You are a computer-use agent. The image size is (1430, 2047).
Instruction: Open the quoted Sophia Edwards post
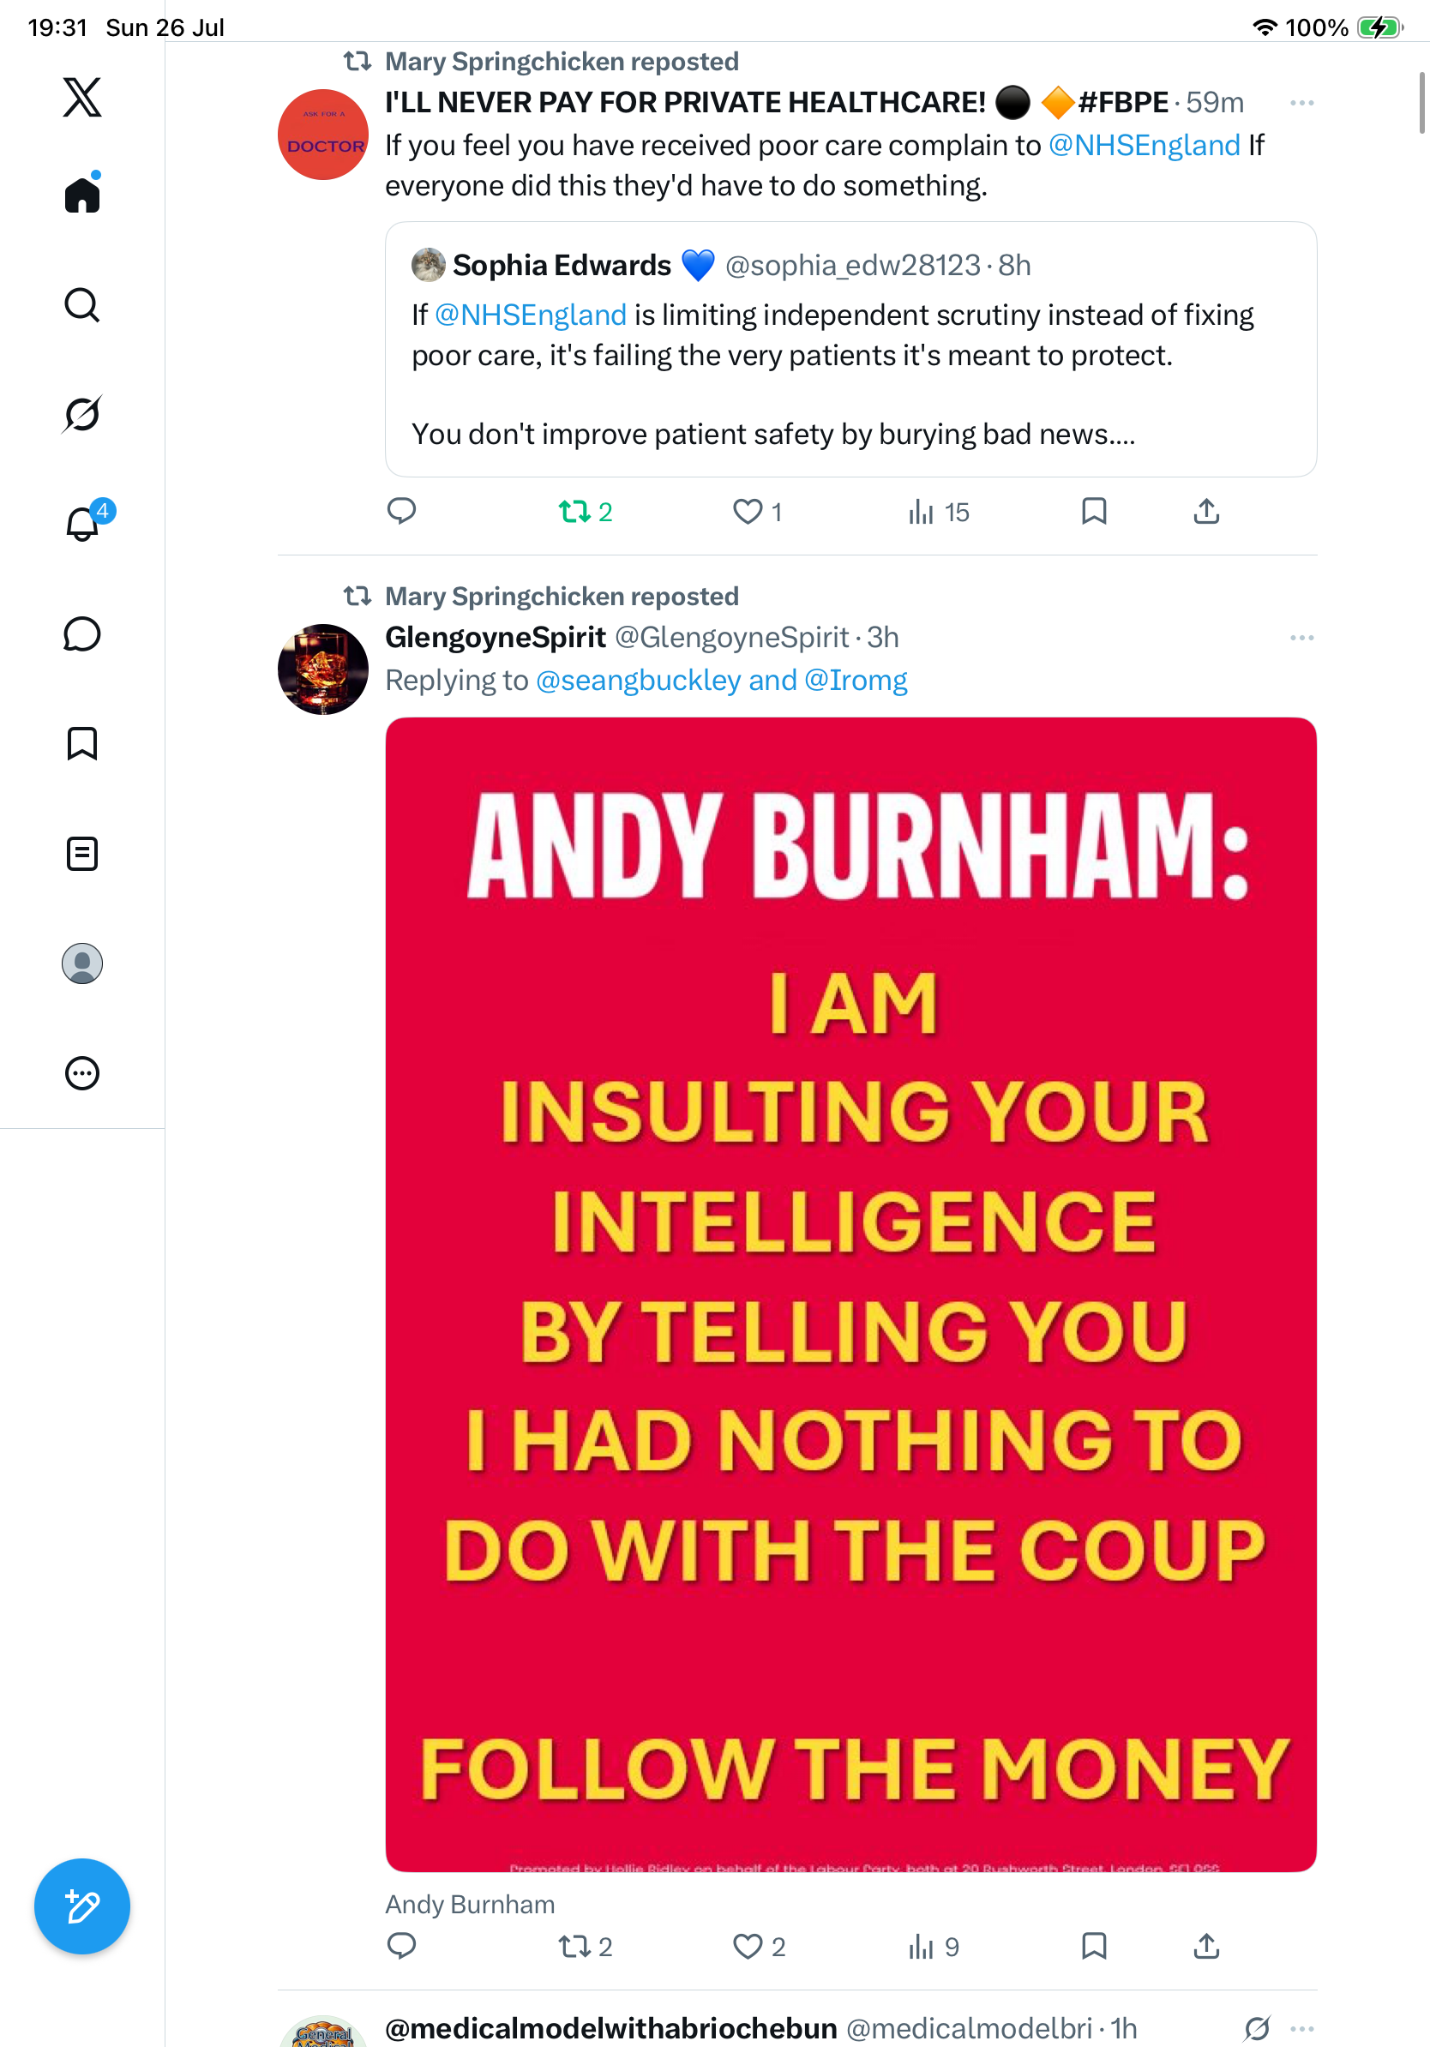coord(850,349)
